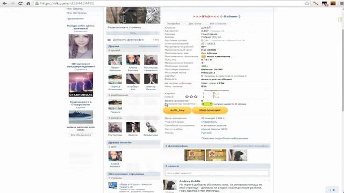The image size is (344, 193).
Task: Click the first star next to Семья
Action: pyautogui.click(x=187, y=96)
